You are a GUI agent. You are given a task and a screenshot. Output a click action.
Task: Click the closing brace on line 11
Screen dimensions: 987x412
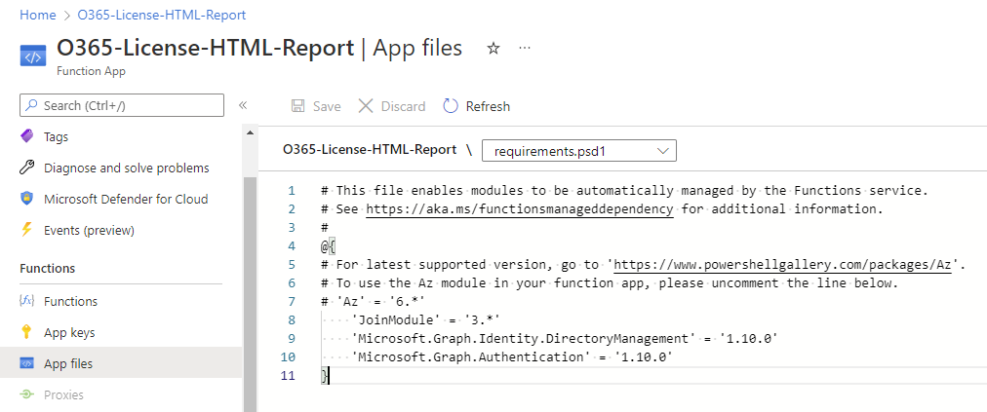[324, 376]
